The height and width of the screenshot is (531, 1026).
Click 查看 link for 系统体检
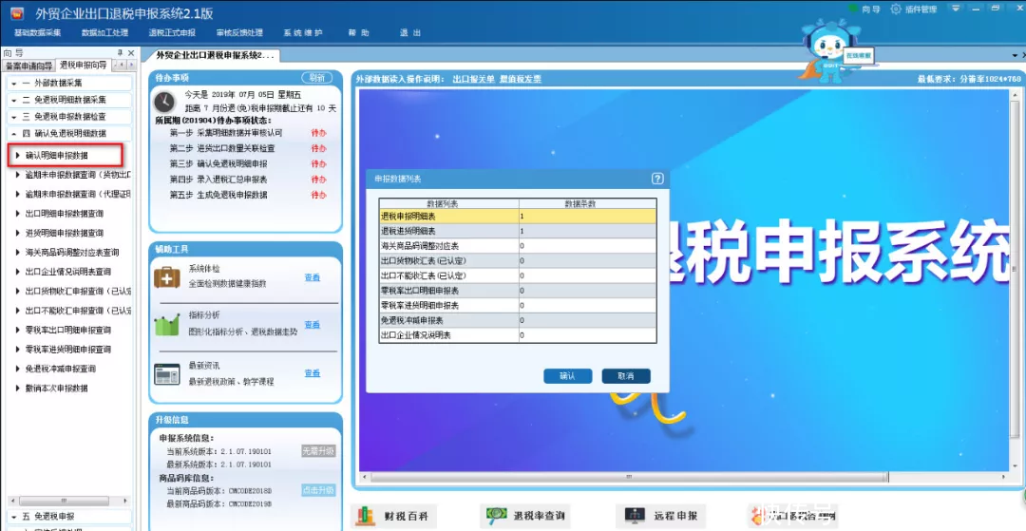coord(313,277)
